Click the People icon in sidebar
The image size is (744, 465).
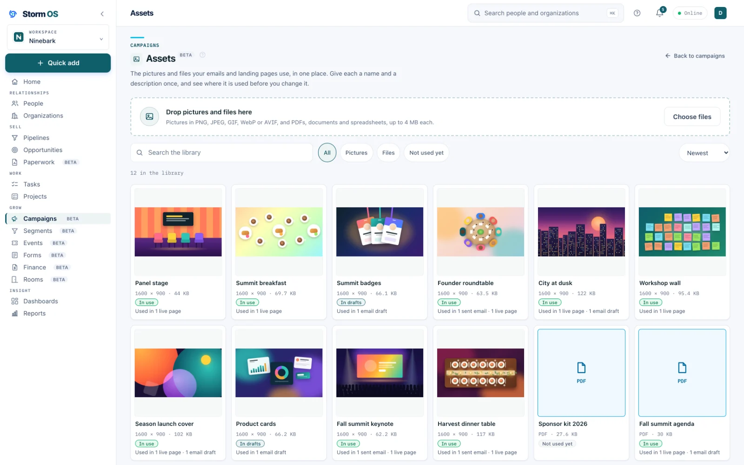(15, 104)
